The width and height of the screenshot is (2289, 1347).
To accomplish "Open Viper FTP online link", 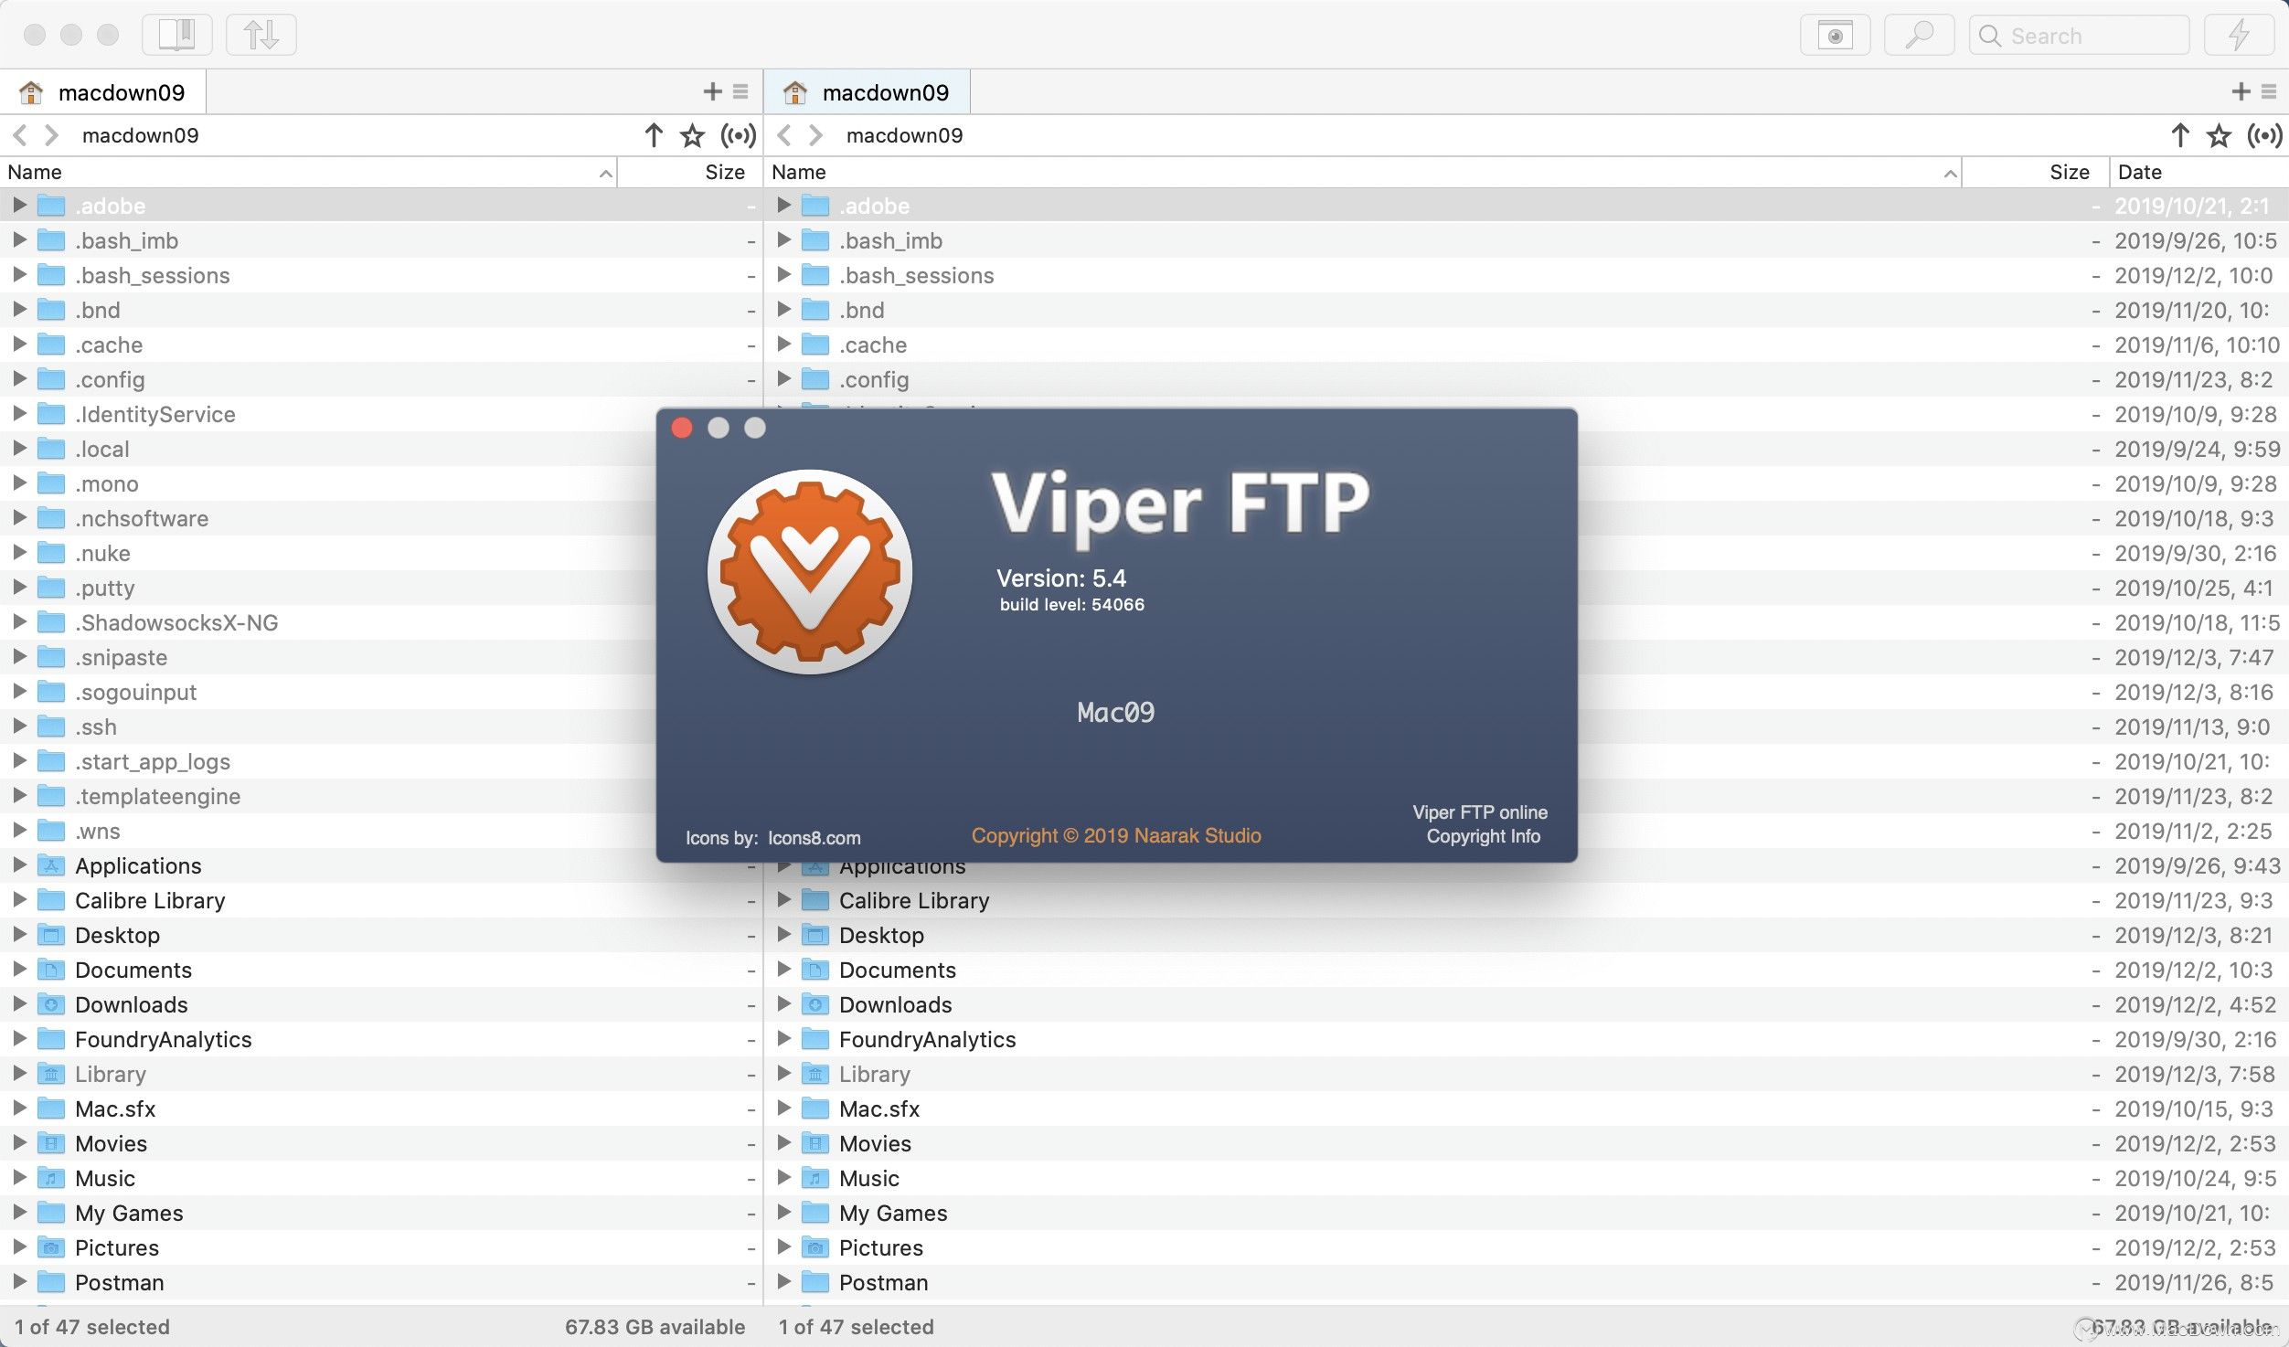I will pos(1479,812).
